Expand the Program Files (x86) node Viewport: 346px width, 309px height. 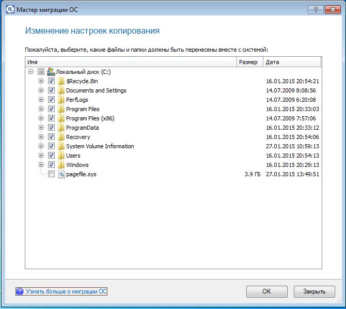click(x=41, y=118)
